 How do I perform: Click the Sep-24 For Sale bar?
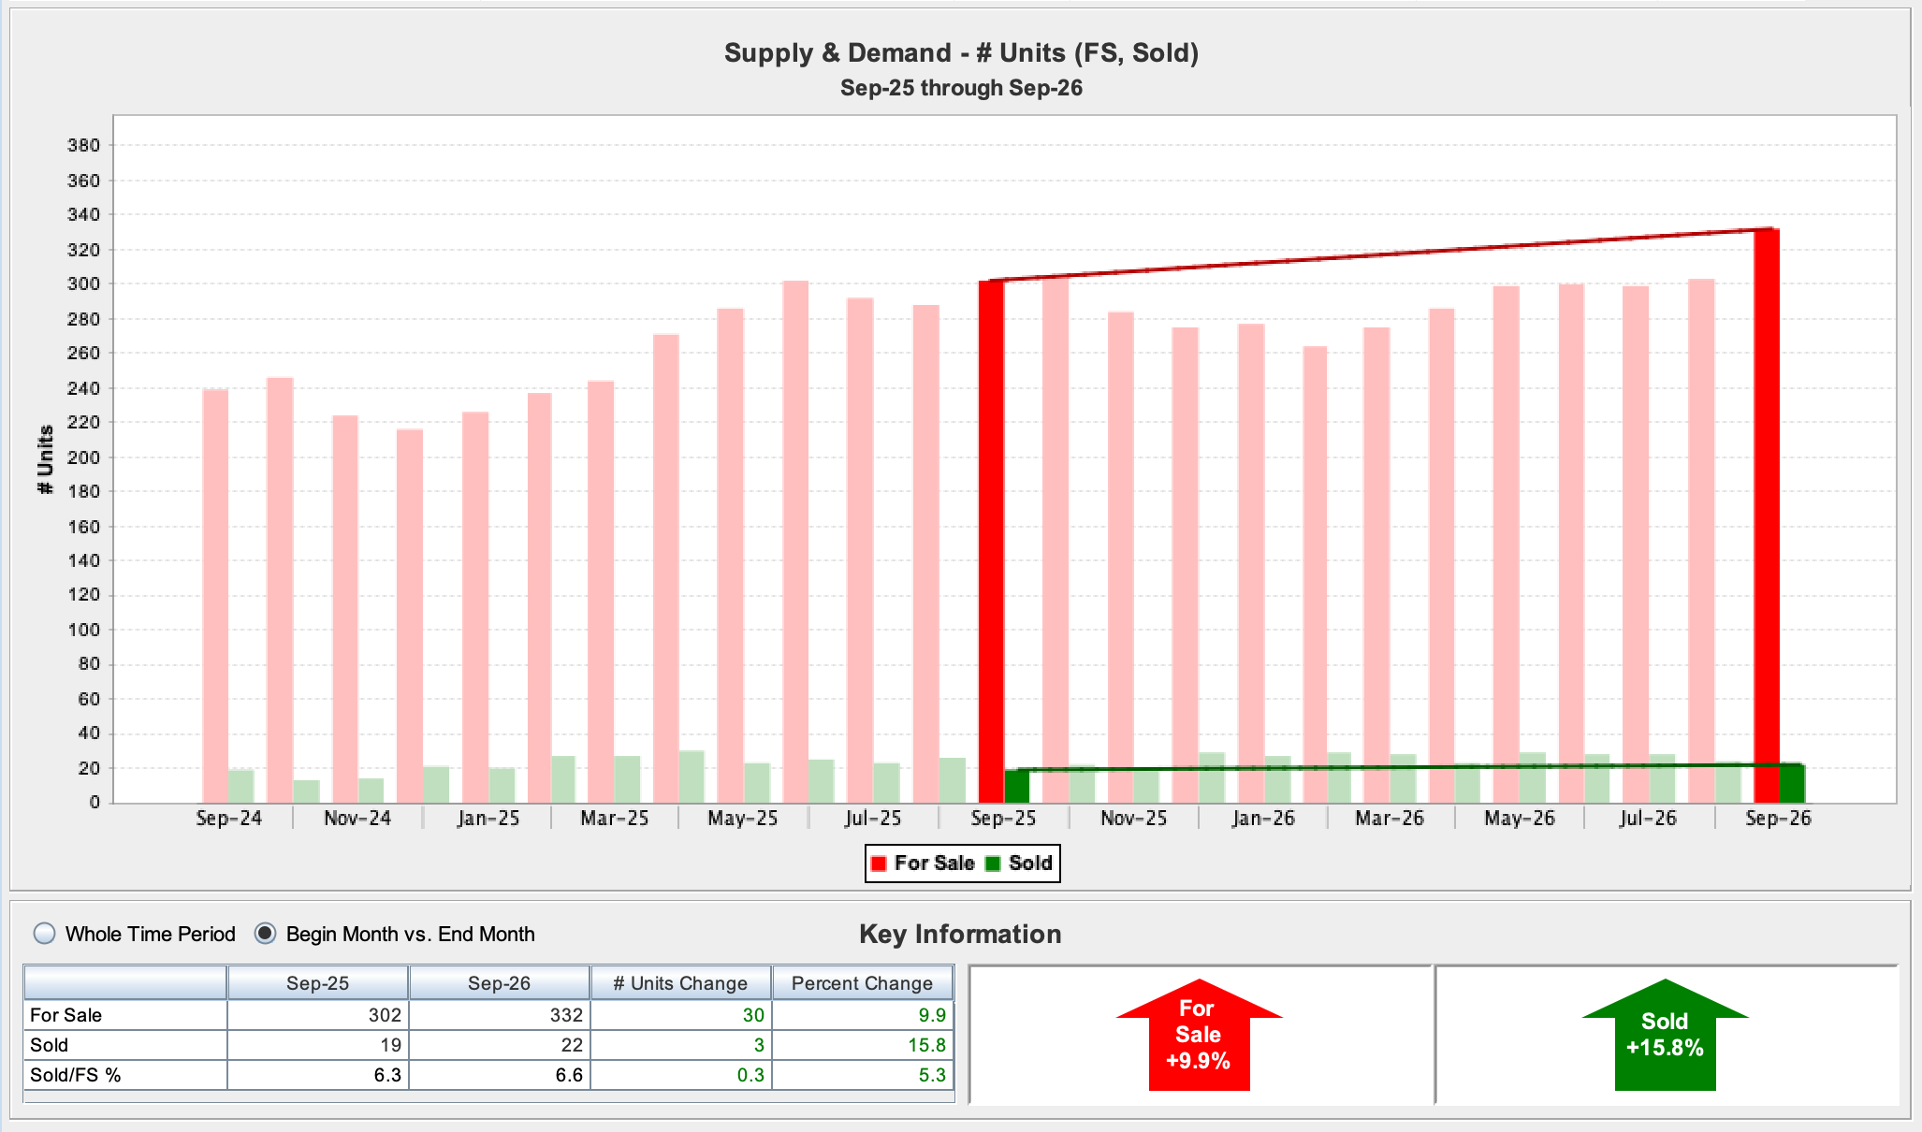pyautogui.click(x=215, y=596)
